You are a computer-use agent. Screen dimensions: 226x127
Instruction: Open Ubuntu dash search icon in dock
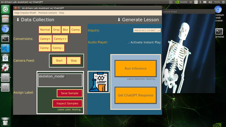tap(5, 9)
